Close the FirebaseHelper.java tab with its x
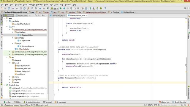Screen dimensions: 190x107 (86, 15)
